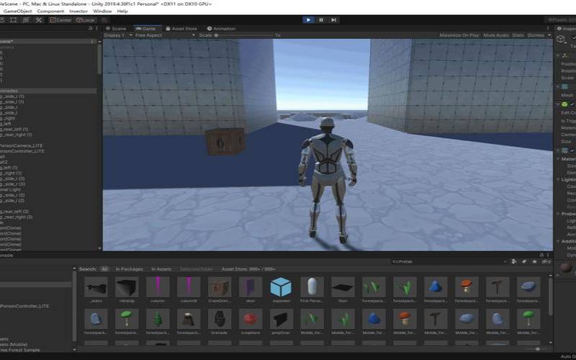
Task: Open the Display 1 dropdown
Action: (118, 35)
